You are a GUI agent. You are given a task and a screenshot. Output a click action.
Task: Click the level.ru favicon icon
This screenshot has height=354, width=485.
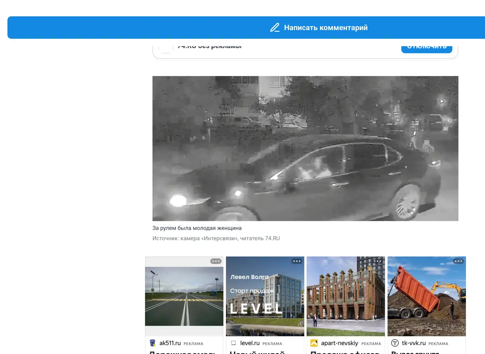click(x=233, y=343)
